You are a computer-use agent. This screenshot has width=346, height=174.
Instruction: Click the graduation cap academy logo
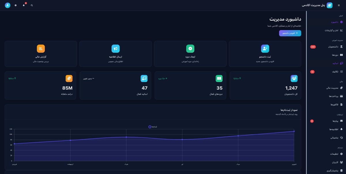coord(329,5)
